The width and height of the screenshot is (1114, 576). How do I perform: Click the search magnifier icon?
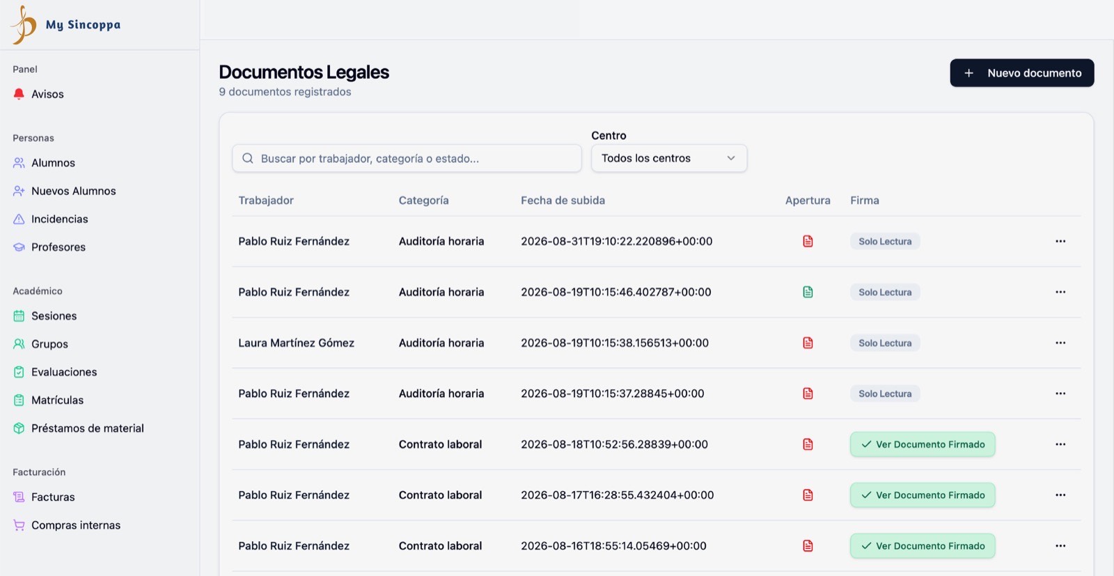247,158
